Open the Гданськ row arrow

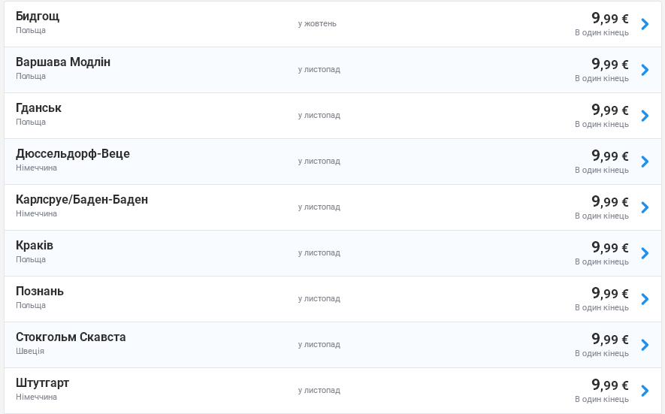click(645, 116)
